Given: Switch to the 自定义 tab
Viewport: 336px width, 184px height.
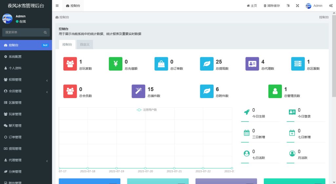Looking at the screenshot, I should coord(85,44).
